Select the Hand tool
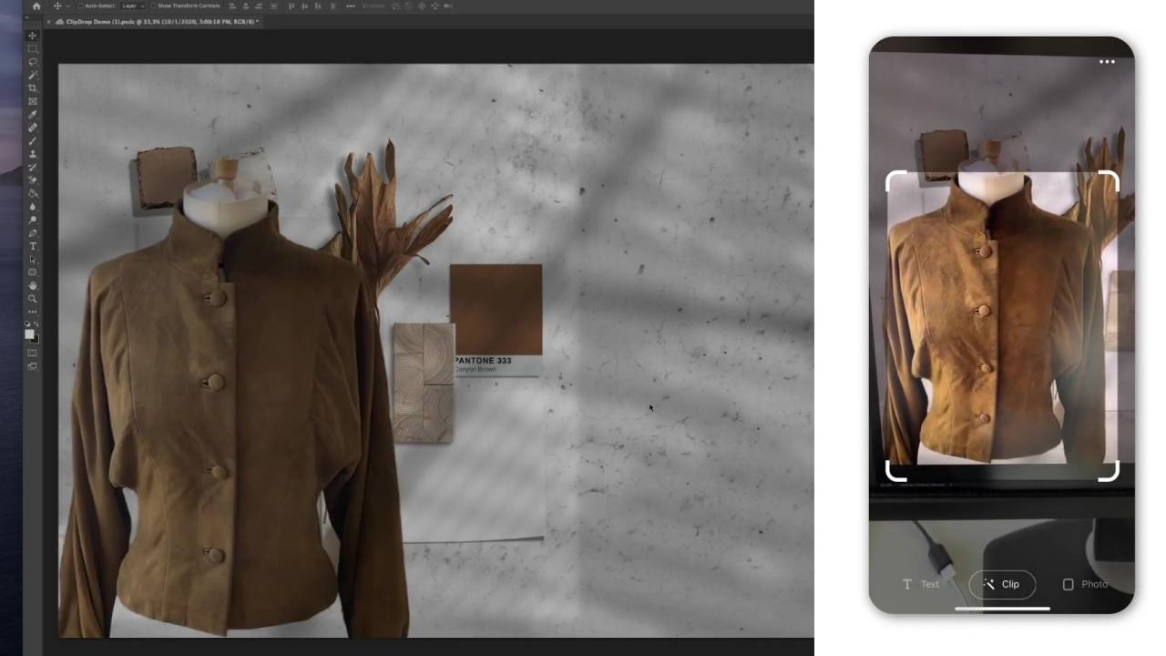Viewport: 1166px width, 656px height. [x=33, y=285]
